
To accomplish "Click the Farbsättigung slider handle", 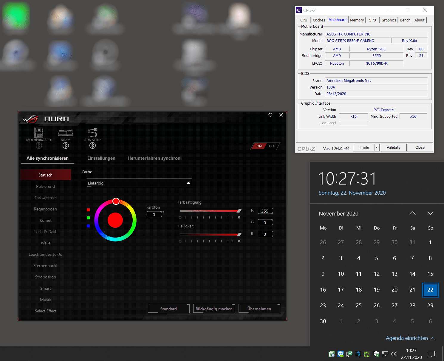I will 239,211.
